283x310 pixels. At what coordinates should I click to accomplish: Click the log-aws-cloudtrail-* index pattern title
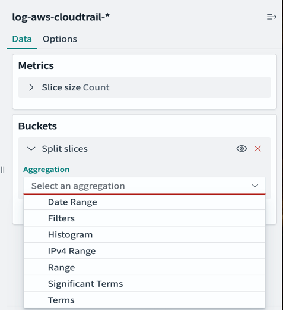click(61, 17)
